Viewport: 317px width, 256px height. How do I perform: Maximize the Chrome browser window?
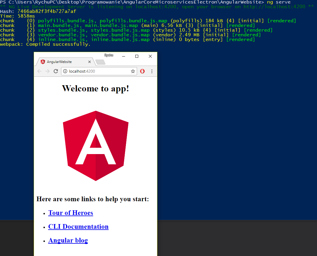point(137,56)
